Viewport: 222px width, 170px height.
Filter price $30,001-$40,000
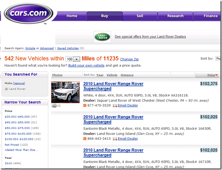(x=17, y=117)
